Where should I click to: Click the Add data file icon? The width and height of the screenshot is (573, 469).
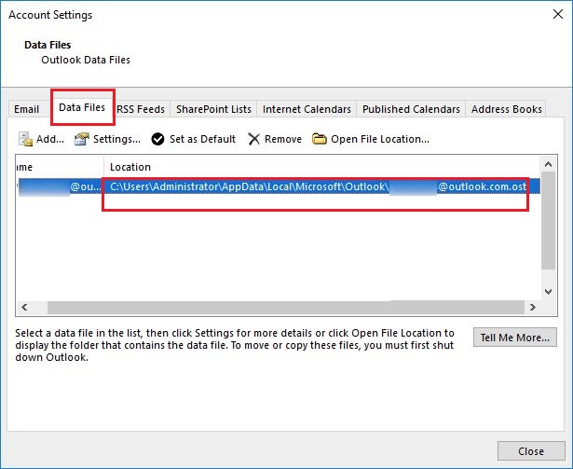(25, 139)
